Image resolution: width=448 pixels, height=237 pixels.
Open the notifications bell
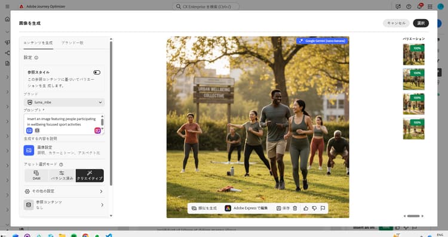tap(419, 7)
